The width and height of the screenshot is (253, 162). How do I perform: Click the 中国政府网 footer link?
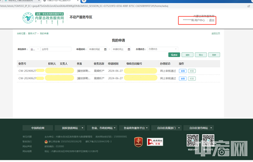[x=38, y=128]
